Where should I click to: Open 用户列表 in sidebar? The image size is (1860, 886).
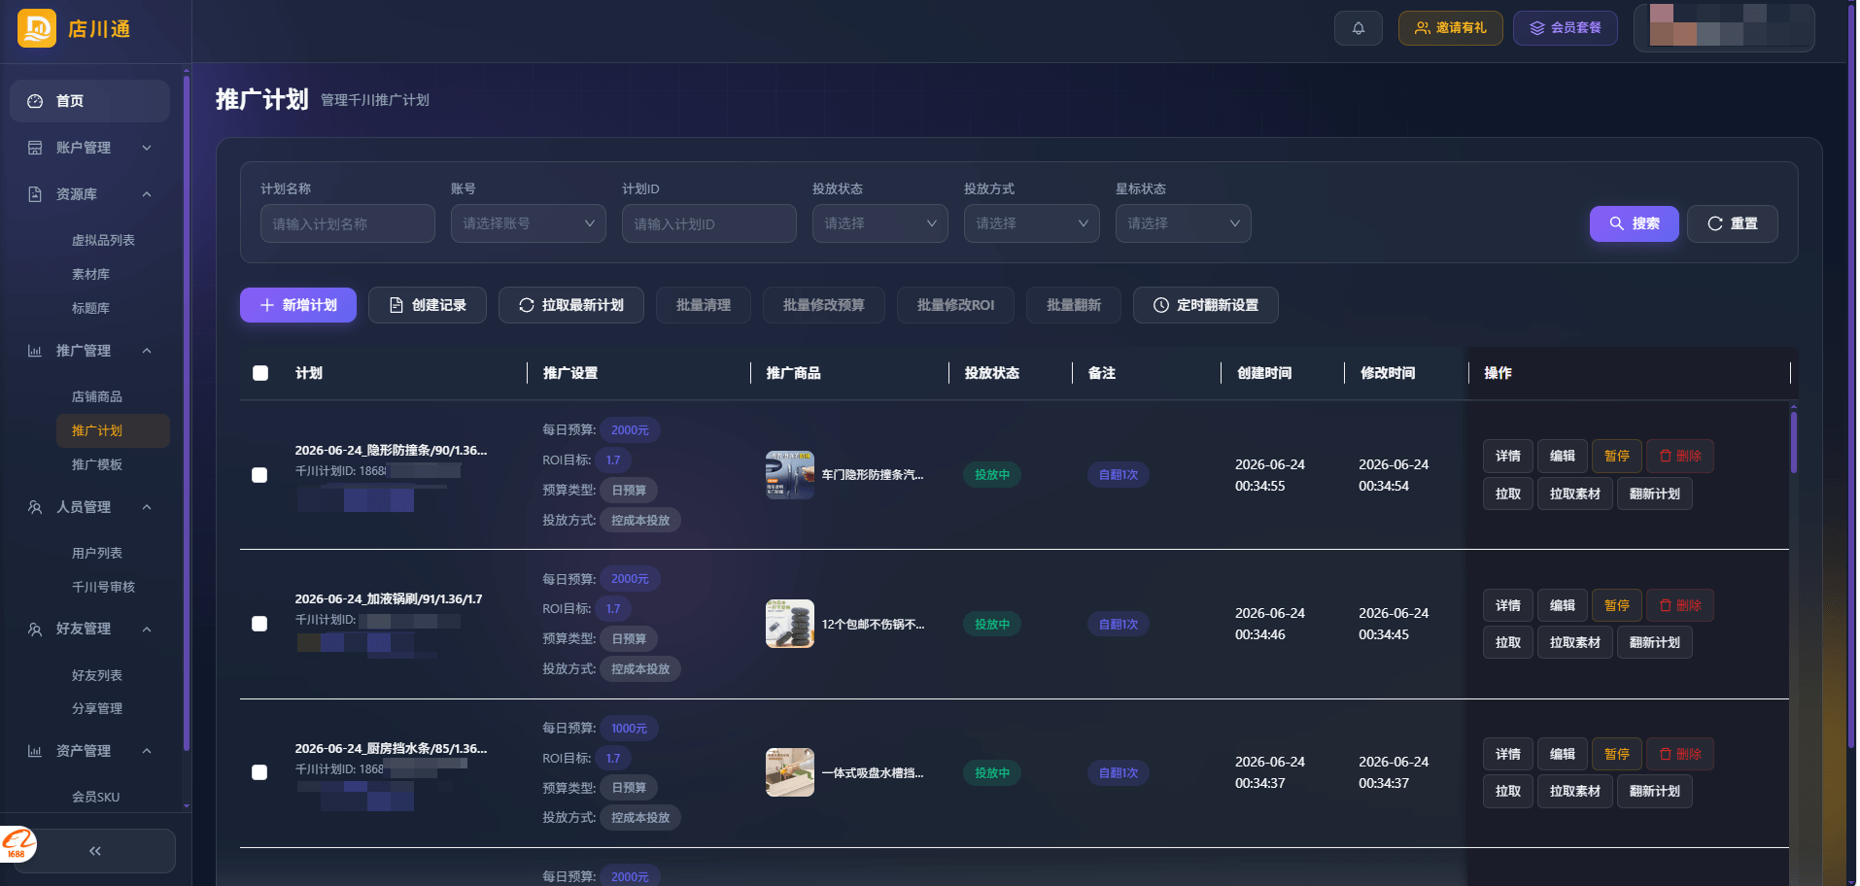coord(97,553)
